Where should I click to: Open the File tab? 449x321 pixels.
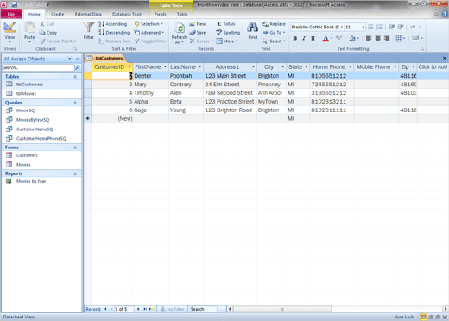[x=11, y=14]
